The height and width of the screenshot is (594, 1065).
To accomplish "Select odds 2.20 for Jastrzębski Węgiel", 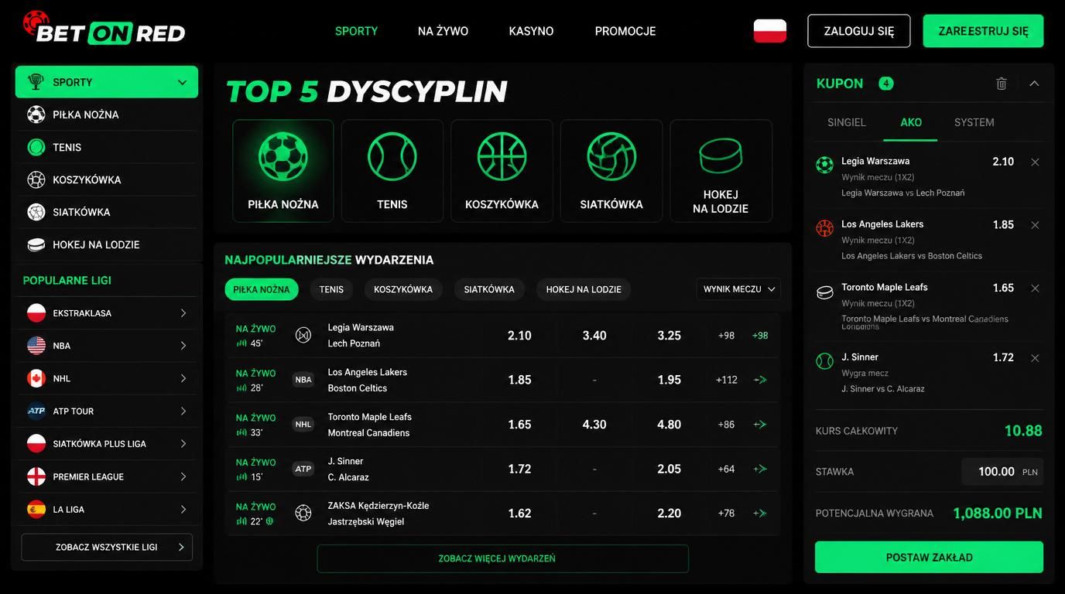I will coord(669,514).
